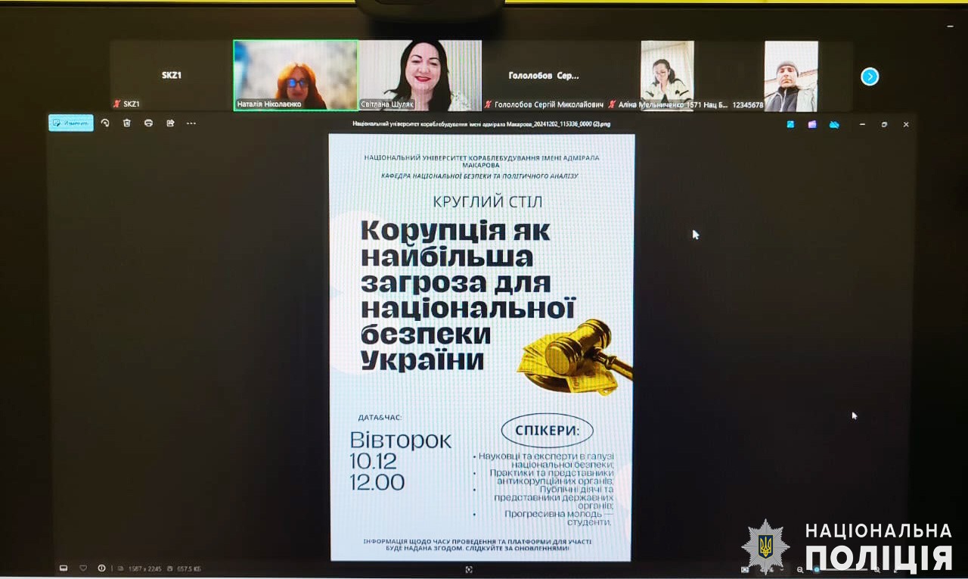Click the zoom out magnifier icon
The height and width of the screenshot is (579, 968).
coord(800,569)
